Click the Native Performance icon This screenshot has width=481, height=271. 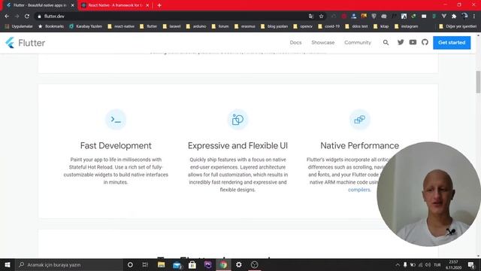point(359,119)
